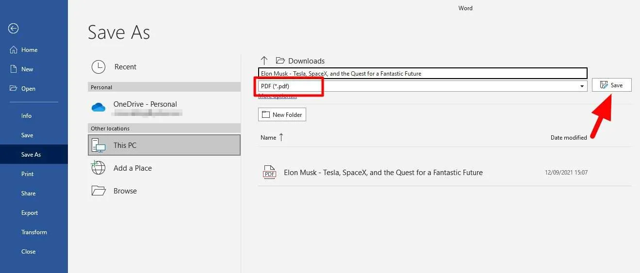Open the Info page

[x=26, y=116]
